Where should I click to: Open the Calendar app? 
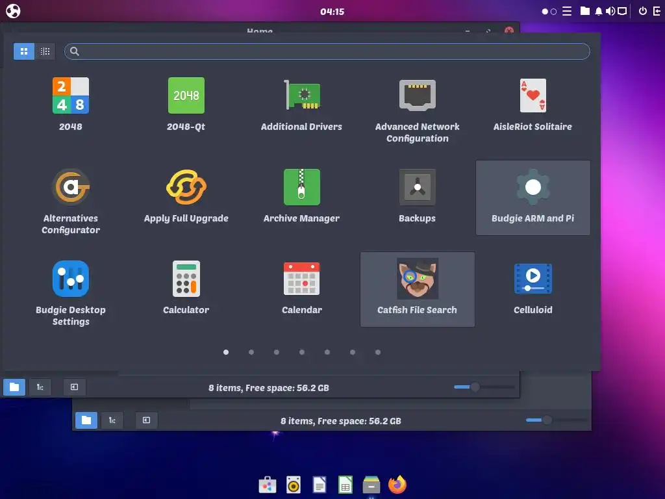pos(301,288)
